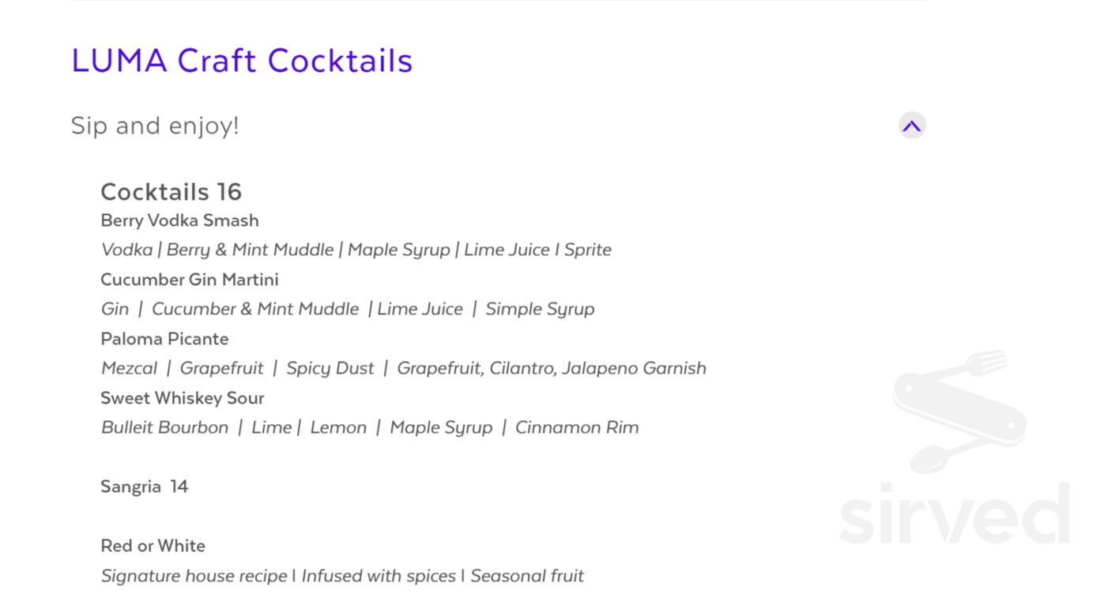Select the Paloma Picante cocktail
Viewport: 1115px width, 605px height.
[164, 339]
